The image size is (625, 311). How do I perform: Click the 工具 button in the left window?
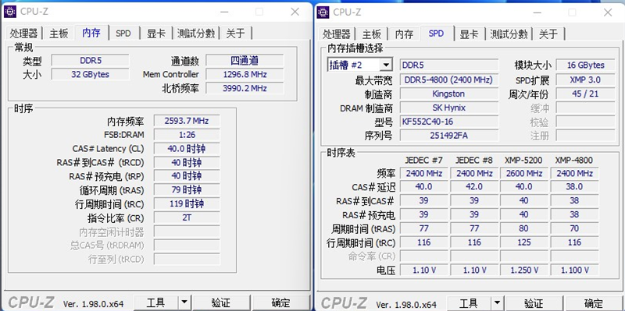[x=155, y=303]
